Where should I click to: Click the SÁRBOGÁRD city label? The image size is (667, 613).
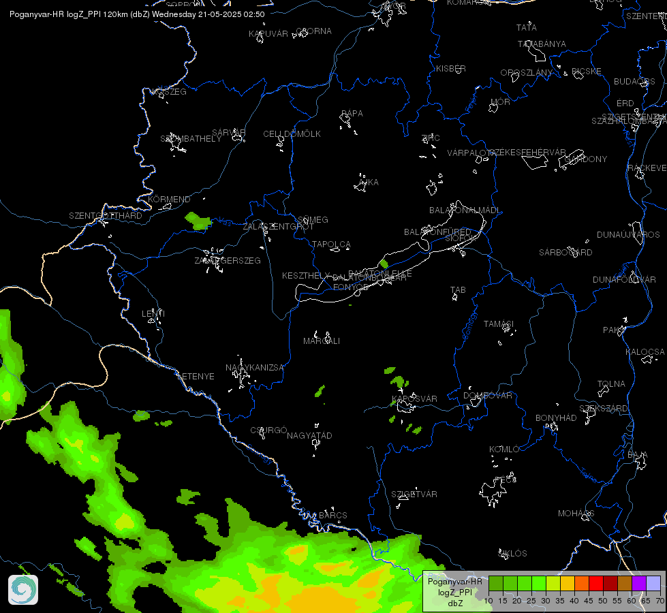pos(565,253)
